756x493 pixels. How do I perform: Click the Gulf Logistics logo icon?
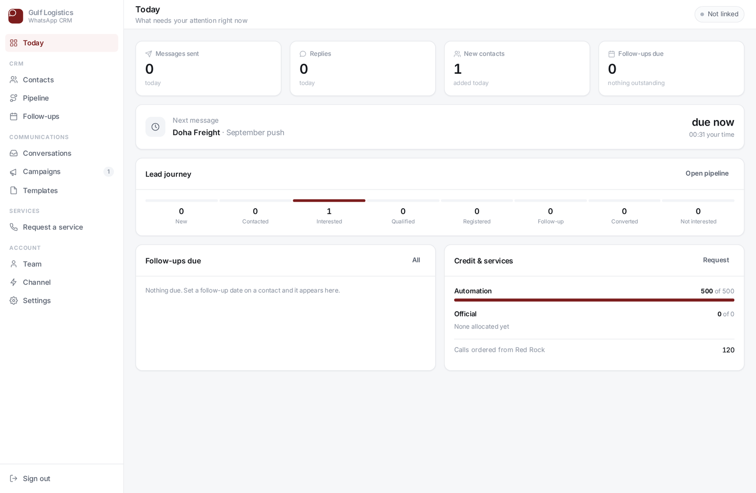[x=16, y=16]
